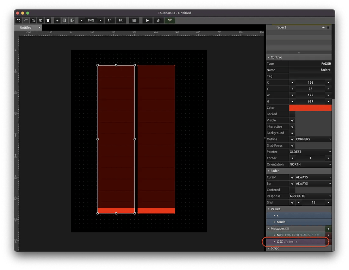Viewport: 349px width, 270px height.
Task: Add a new message with the plus button
Action: pyautogui.click(x=328, y=229)
